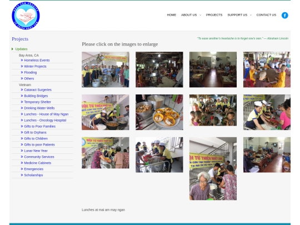Image resolution: width=300 pixels, height=225 pixels.
Task: Open the Medicine Cabinets link
Action: tap(38, 163)
